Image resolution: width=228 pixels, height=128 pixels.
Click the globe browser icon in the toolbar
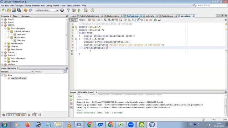click(x=62, y=10)
